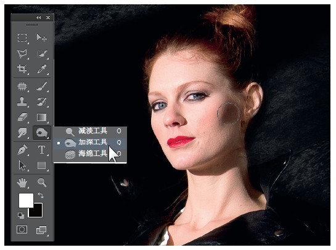Activate the Hand tool
This screenshot has height=250, width=336.
tap(22, 182)
